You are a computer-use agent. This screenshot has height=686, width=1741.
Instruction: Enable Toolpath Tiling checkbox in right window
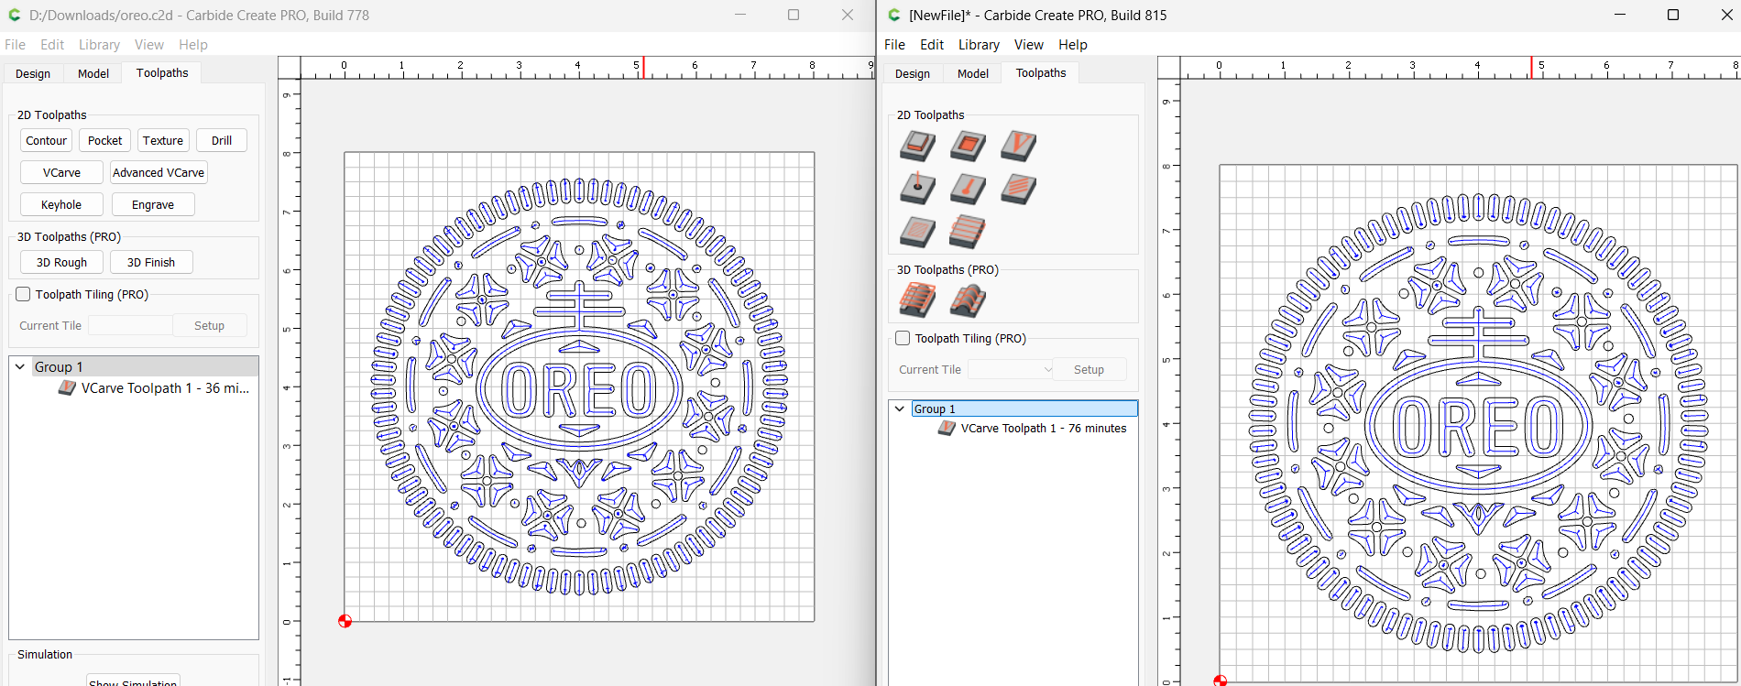[x=903, y=338]
